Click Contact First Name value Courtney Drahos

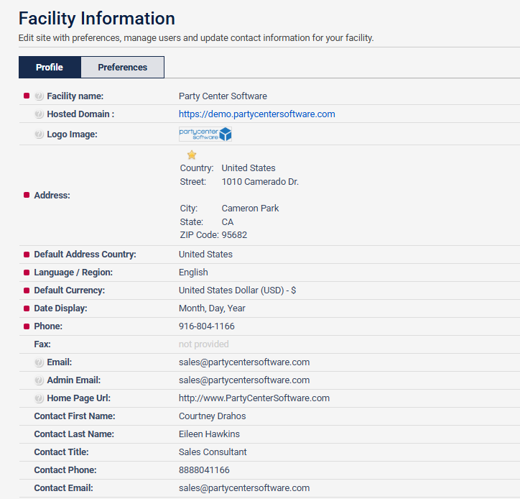click(x=213, y=416)
